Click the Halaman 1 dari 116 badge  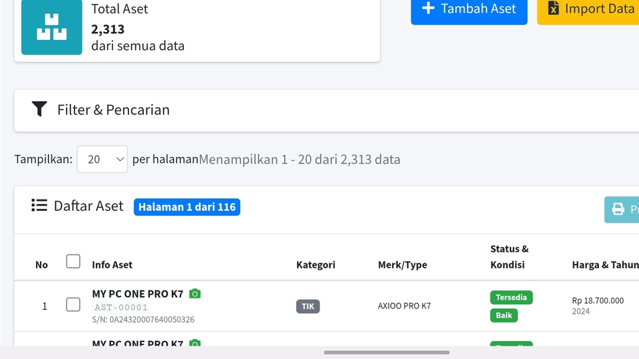point(186,207)
